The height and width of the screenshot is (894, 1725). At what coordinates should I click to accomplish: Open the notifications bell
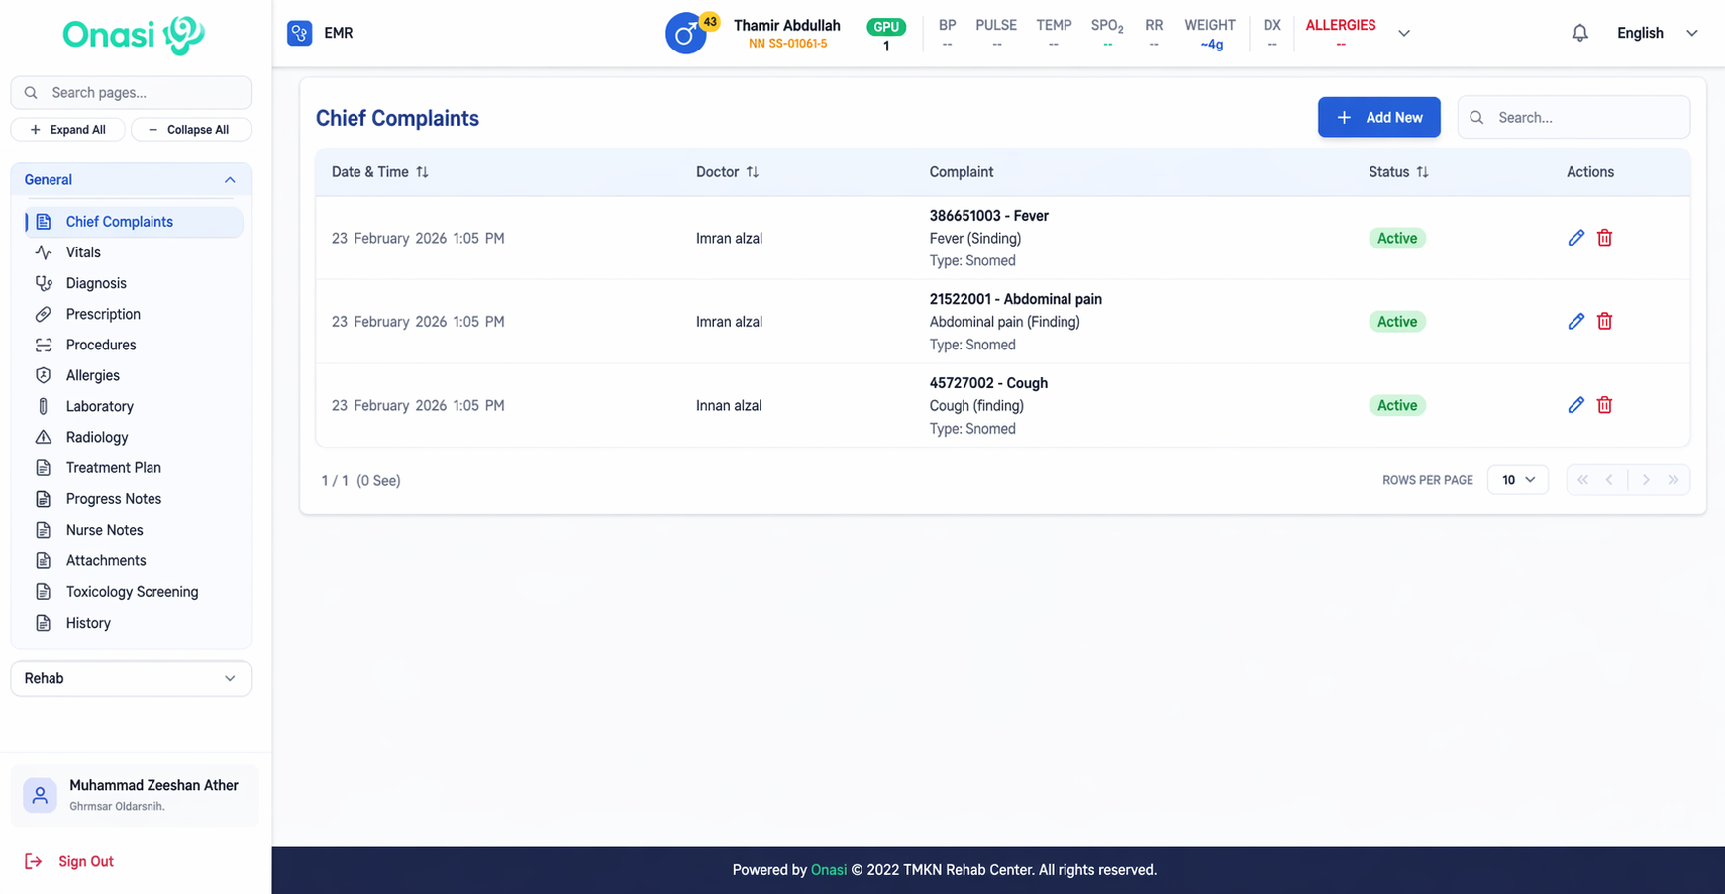1579,33
